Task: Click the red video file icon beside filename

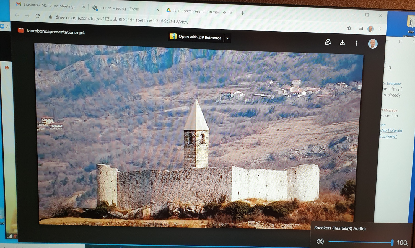Action: pyautogui.click(x=21, y=30)
